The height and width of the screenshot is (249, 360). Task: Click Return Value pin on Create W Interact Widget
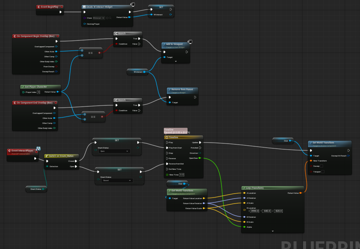(x=130, y=17)
